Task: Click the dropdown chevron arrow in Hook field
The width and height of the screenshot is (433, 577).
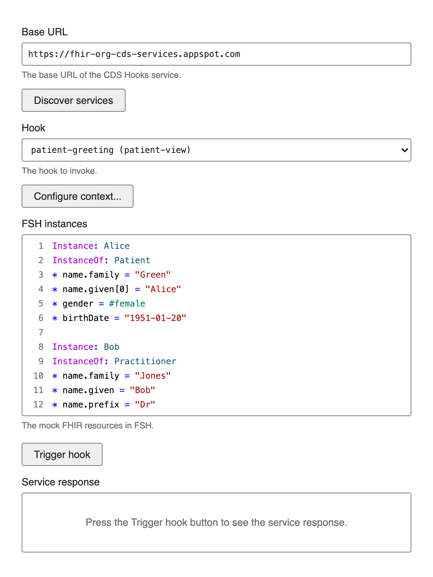Action: coord(404,150)
